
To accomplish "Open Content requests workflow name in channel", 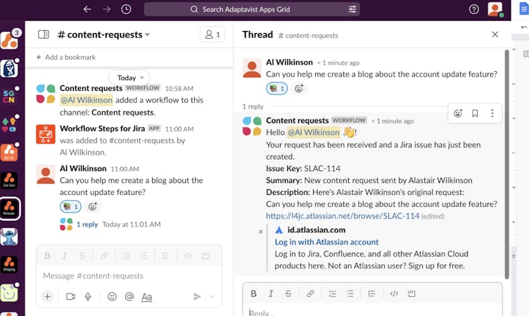I will (91, 88).
